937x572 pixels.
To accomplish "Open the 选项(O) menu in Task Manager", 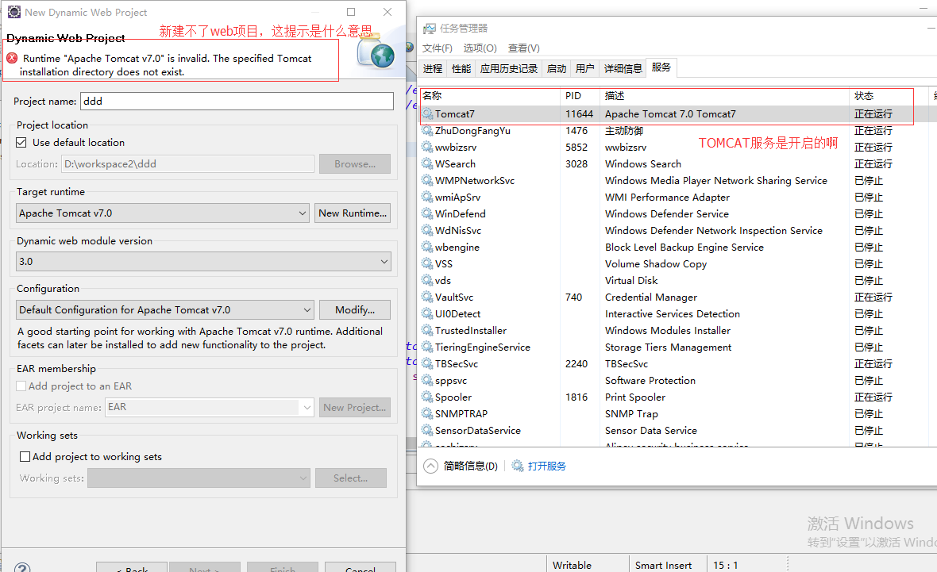I will click(480, 48).
